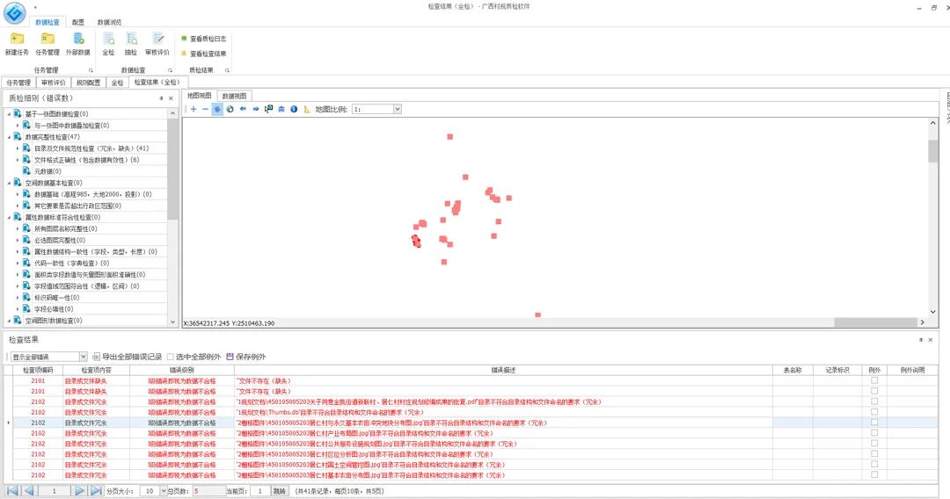Viewport: 950px width, 499px height.
Task: Check 例外 box for 国土空间管控图 row
Action: [874, 465]
